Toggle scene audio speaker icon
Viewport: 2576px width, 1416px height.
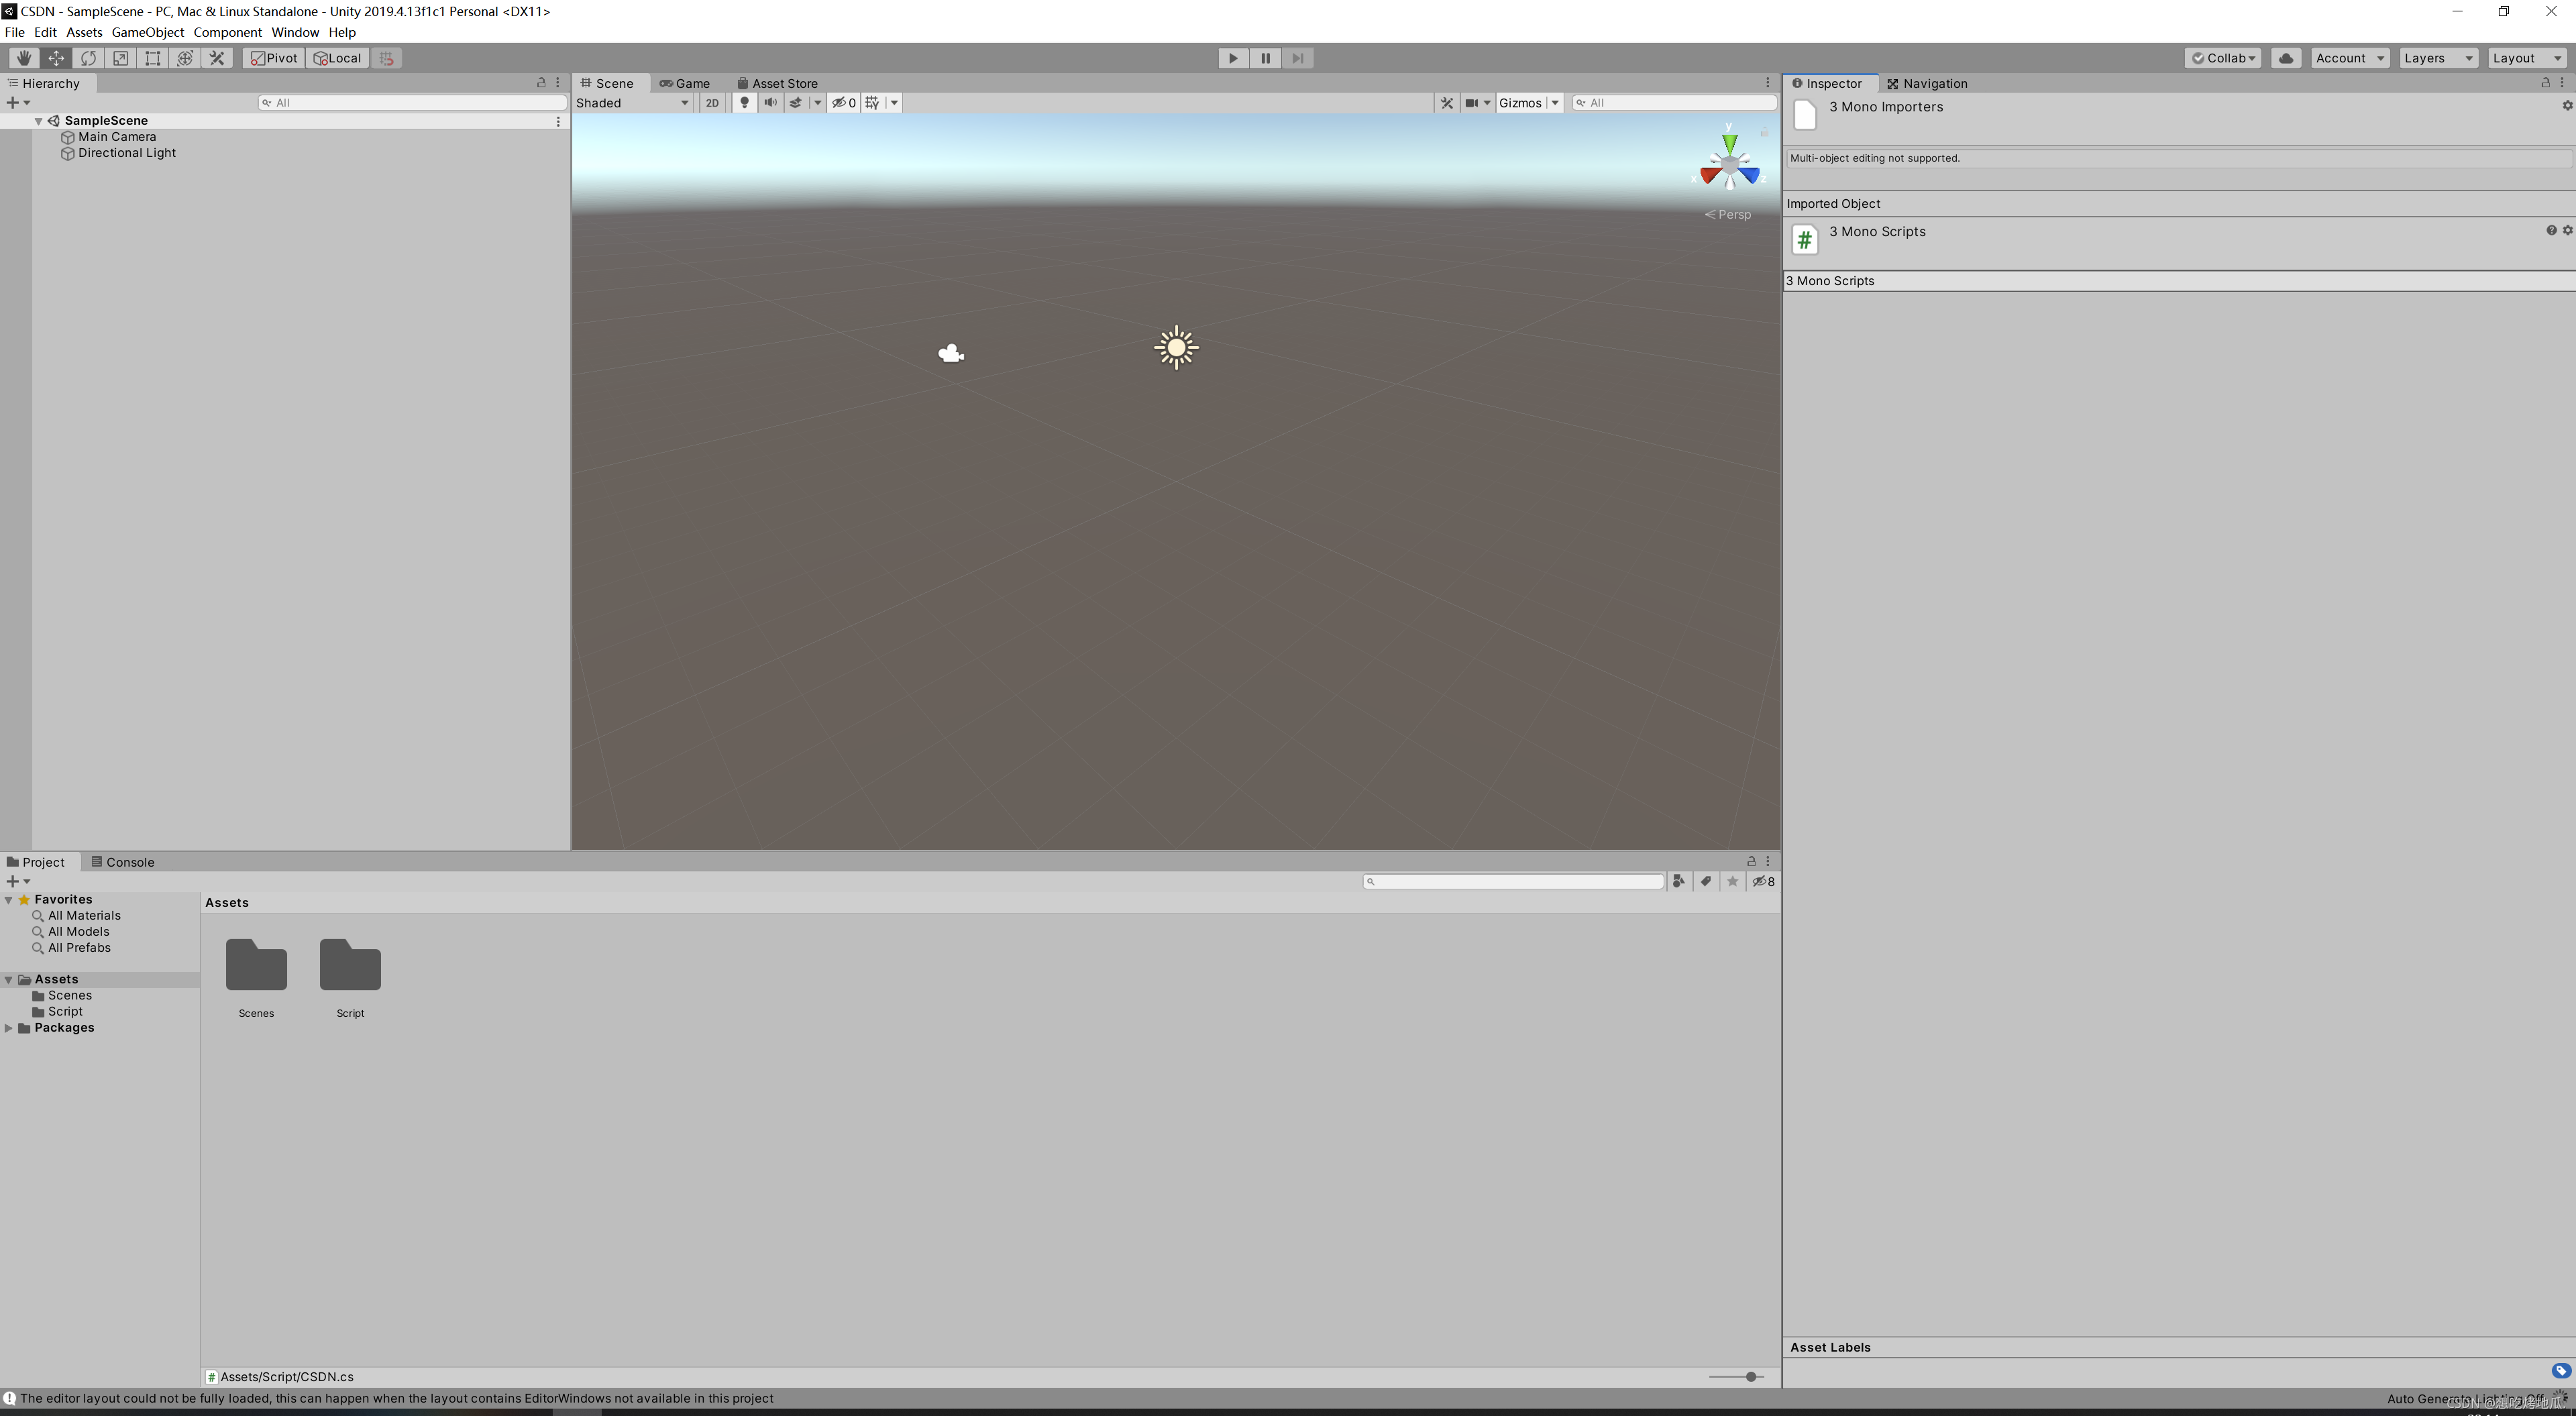[x=770, y=102]
